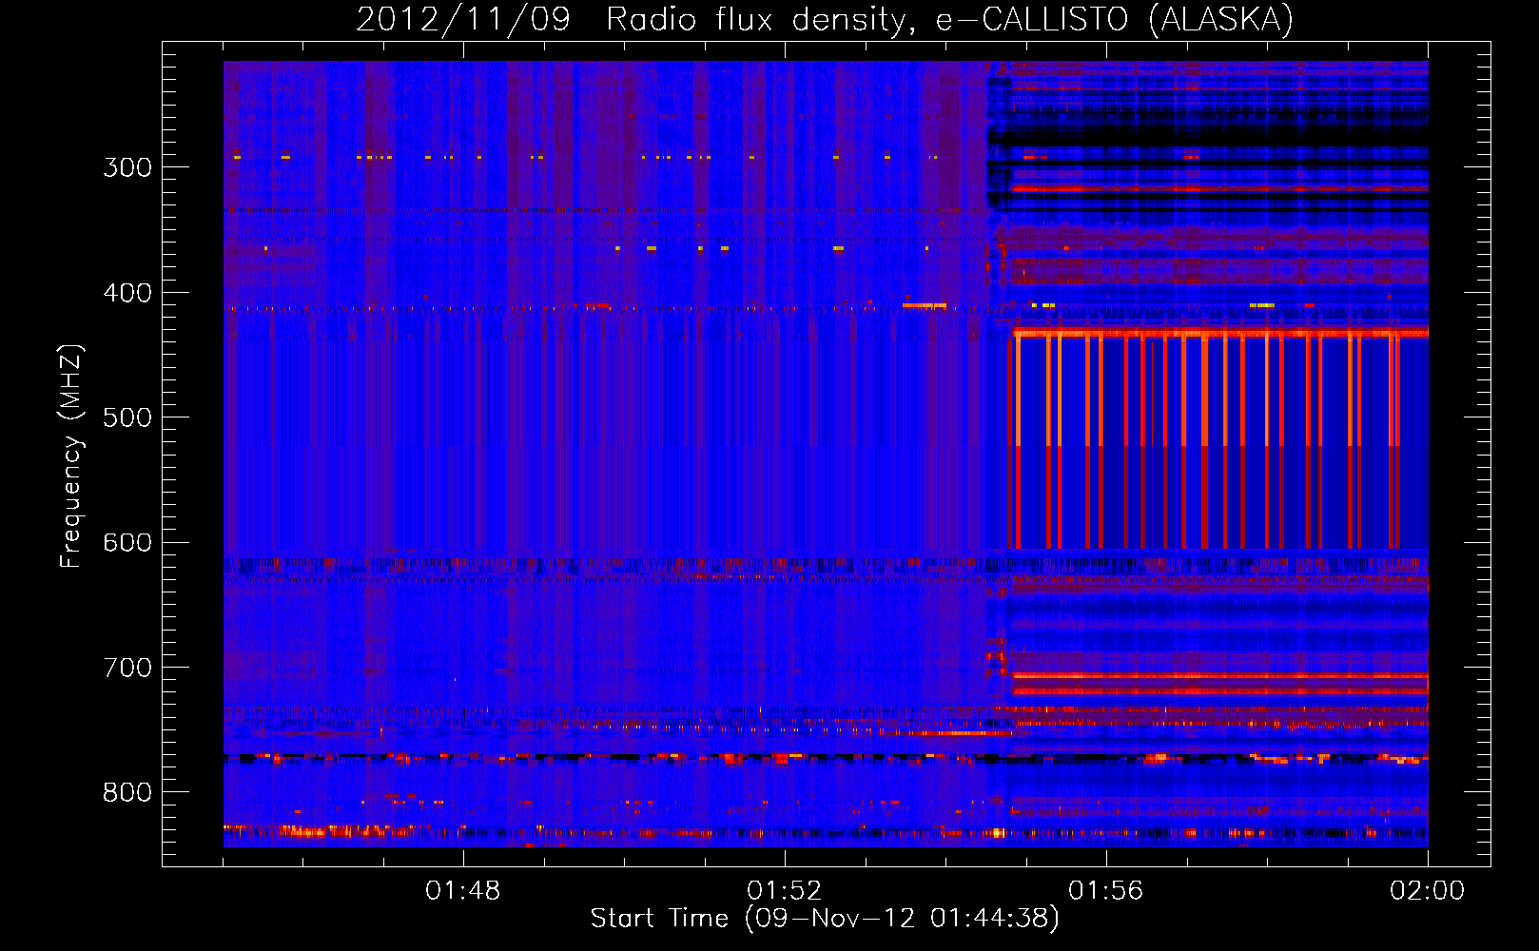Click the 01:52 time tick label
The width and height of the screenshot is (1539, 951).
coord(785,891)
